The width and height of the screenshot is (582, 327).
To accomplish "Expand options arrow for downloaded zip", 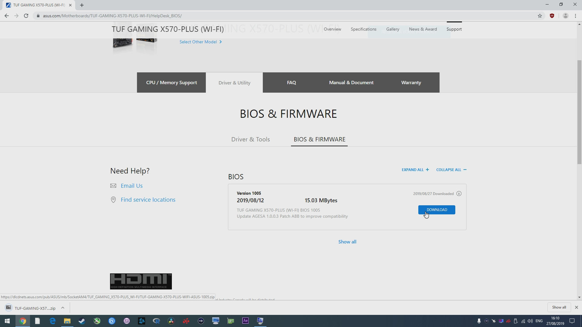I will 63,308.
